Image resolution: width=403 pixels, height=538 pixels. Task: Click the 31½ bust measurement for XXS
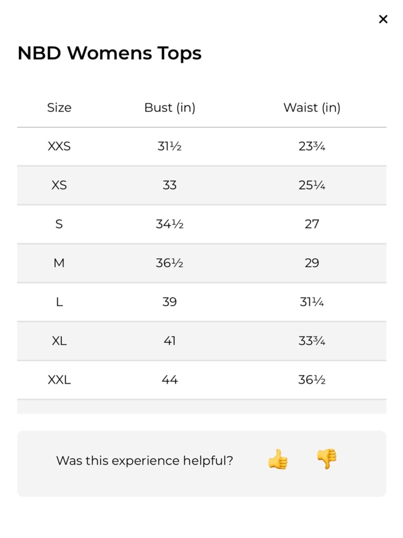point(170,146)
